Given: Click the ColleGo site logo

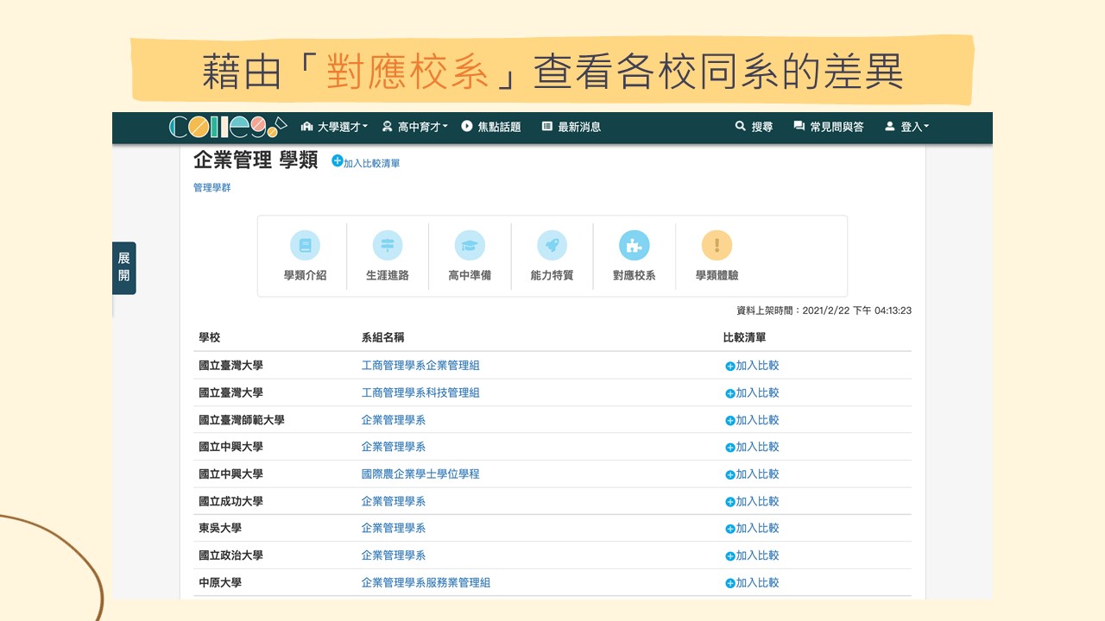Looking at the screenshot, I should (x=227, y=127).
